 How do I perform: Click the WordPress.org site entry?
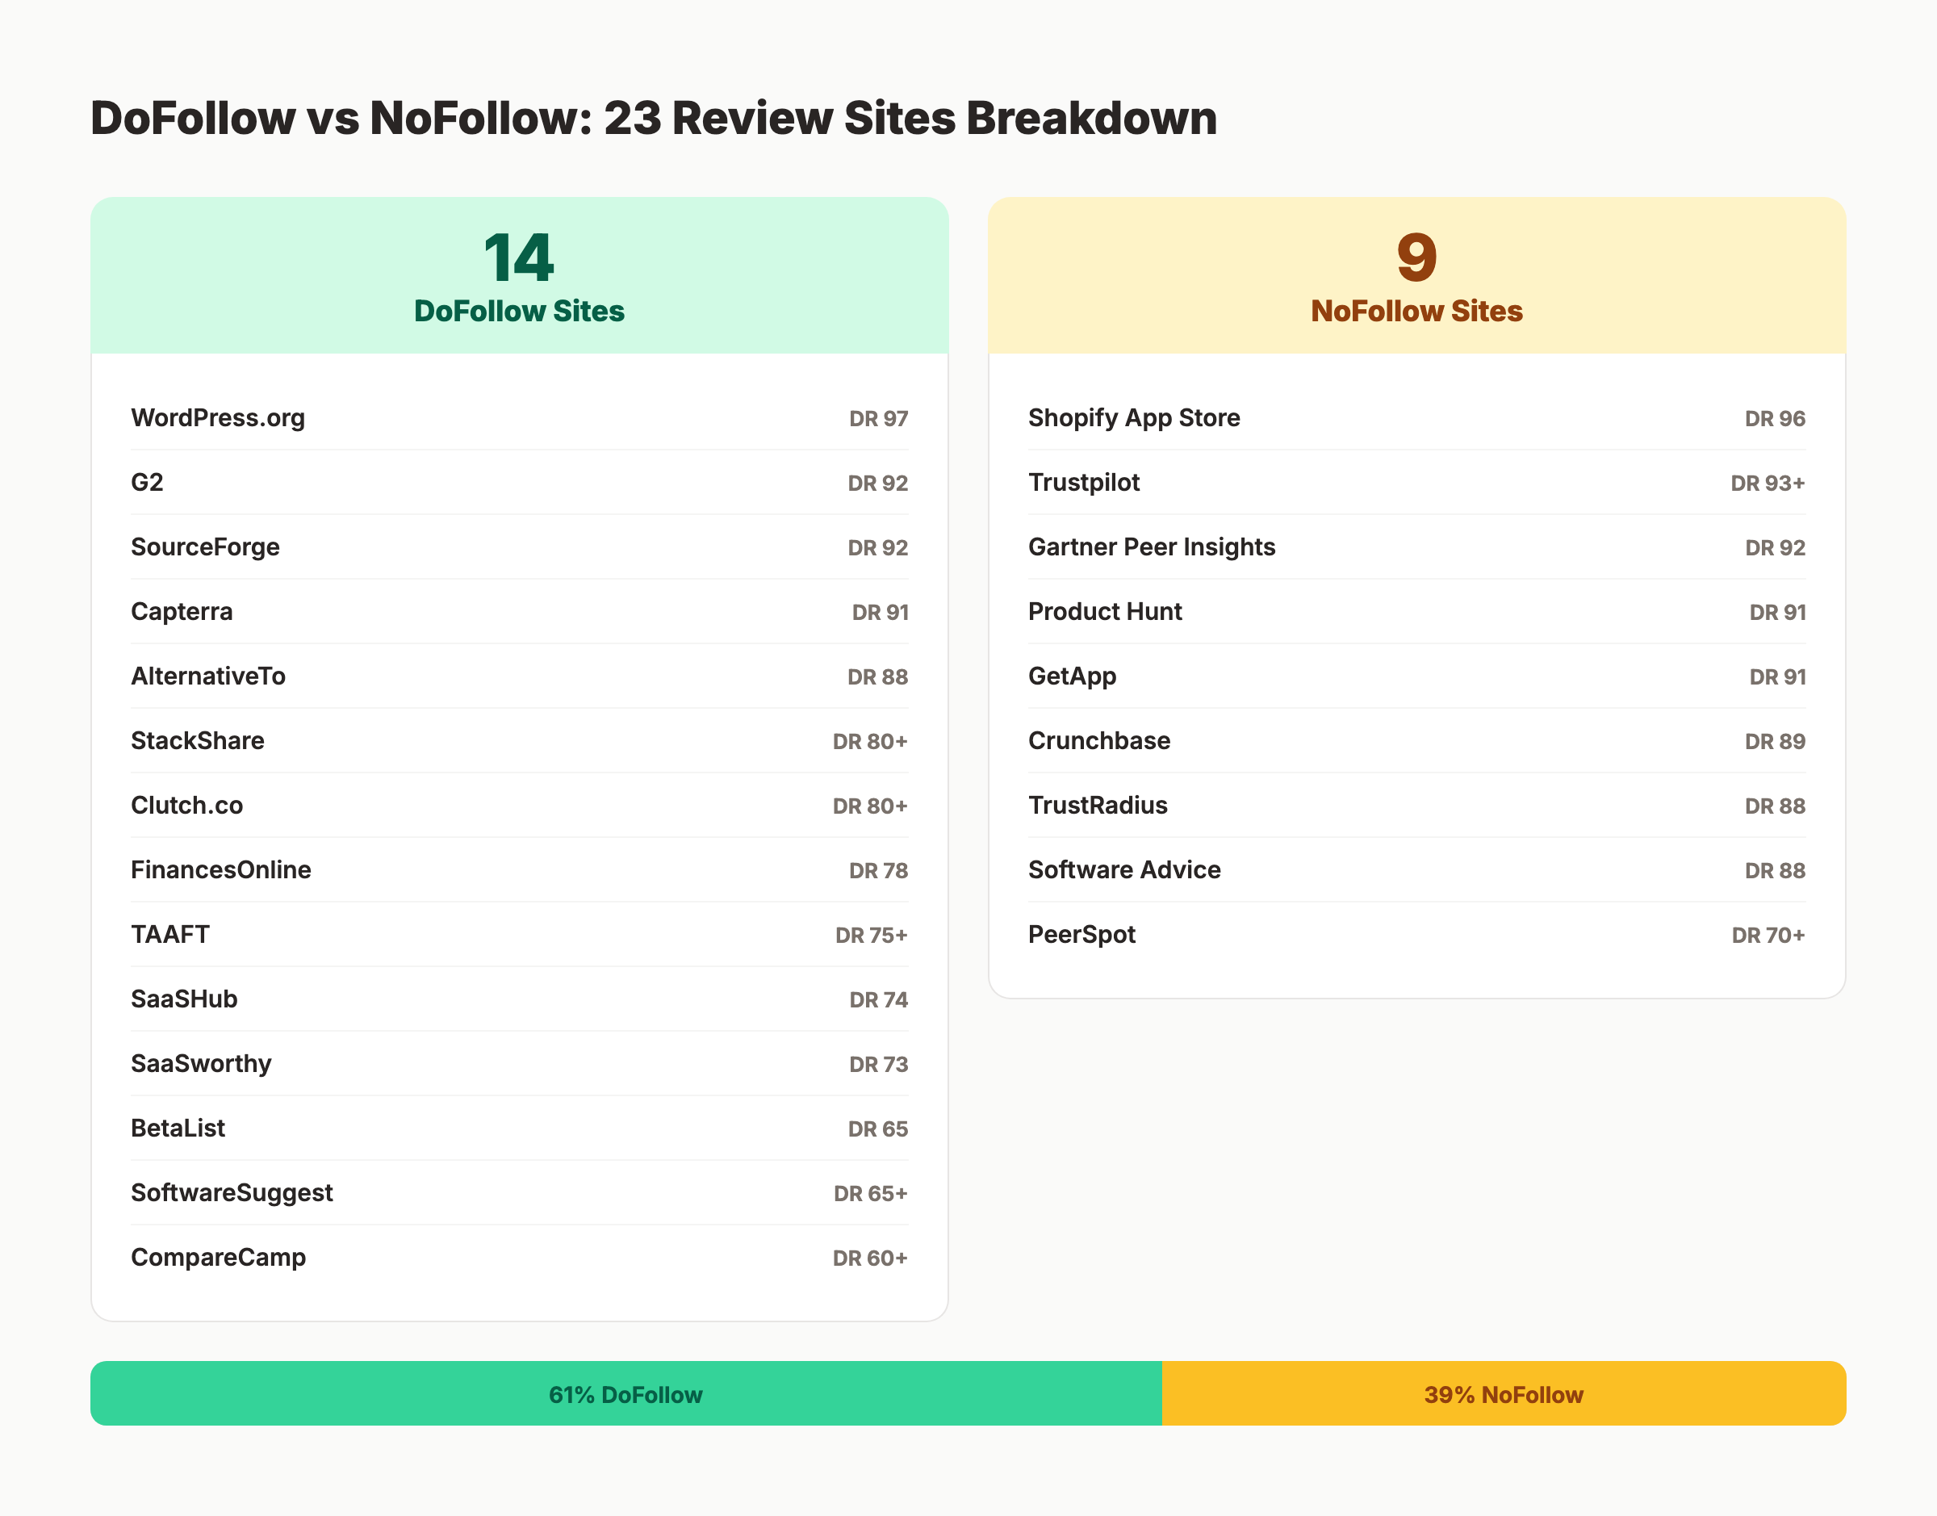coord(218,417)
